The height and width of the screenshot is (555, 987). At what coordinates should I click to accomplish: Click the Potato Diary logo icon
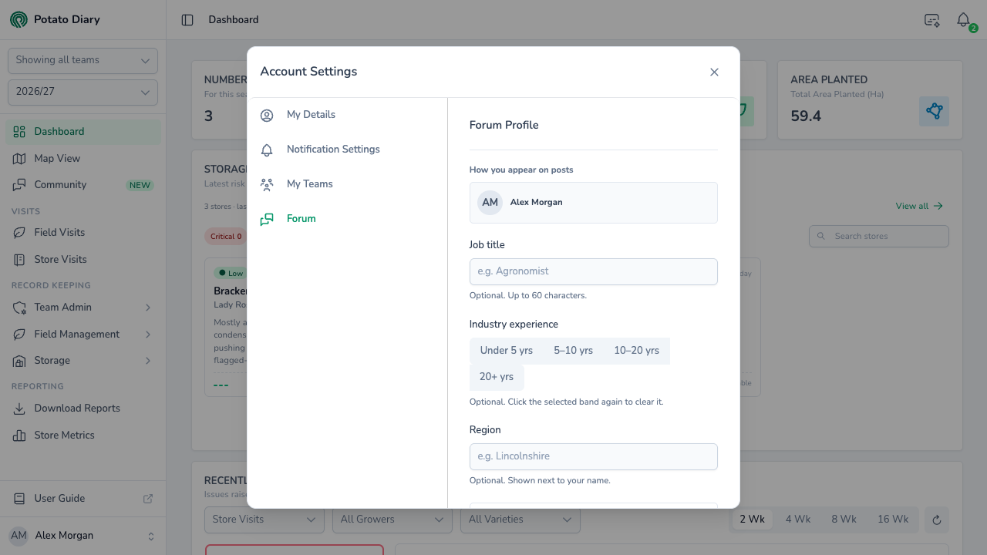[19, 19]
